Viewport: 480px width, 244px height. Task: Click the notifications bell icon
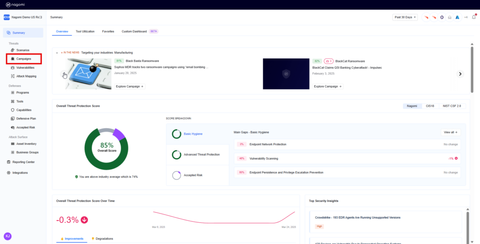(x=474, y=17)
